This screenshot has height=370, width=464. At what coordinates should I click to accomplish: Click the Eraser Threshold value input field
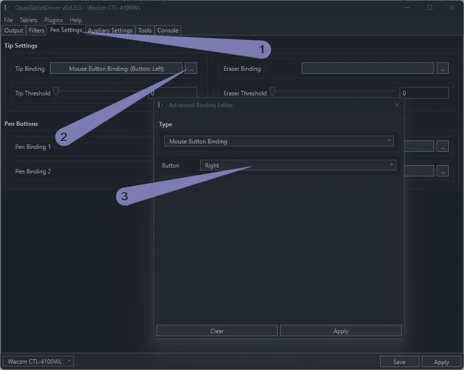[424, 93]
